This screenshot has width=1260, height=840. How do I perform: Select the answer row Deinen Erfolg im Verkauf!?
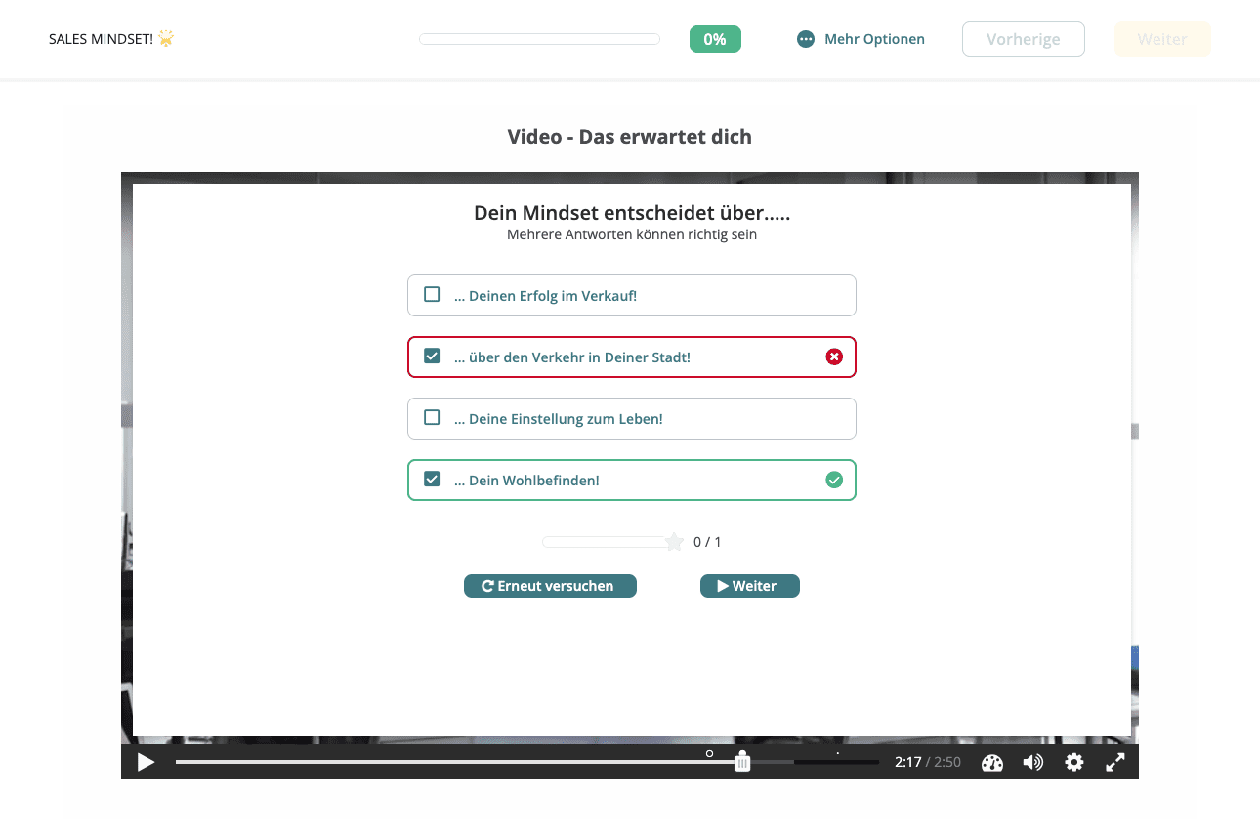632,295
